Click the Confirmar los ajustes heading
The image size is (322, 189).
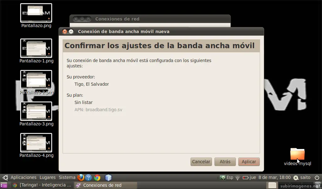159,46
